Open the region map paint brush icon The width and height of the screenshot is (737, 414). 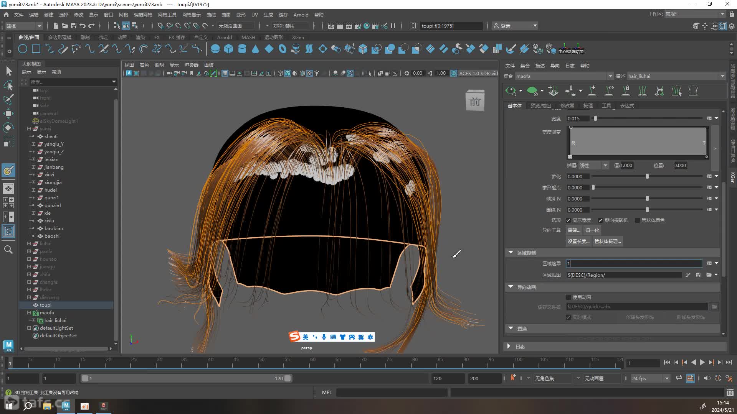688,275
